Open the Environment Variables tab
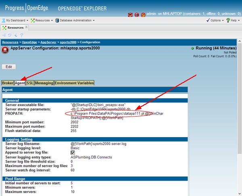 (74, 83)
